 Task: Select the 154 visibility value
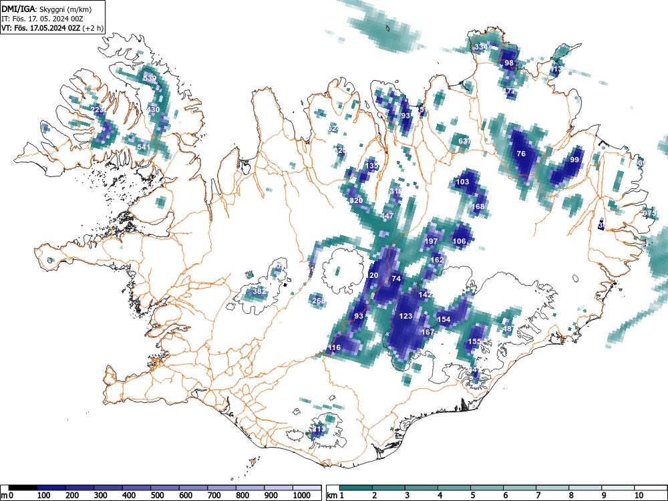444,319
